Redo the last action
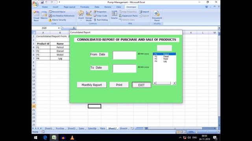Image resolution: width=252 pixels, height=141 pixels. (52, 2)
